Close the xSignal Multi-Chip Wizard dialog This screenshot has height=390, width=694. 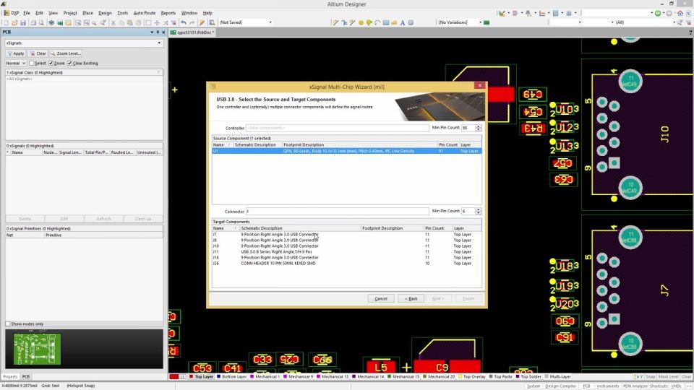click(x=480, y=85)
